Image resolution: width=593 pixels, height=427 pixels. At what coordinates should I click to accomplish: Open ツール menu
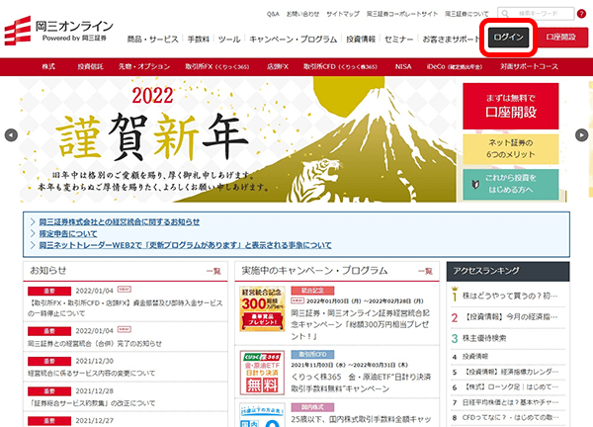click(x=229, y=40)
